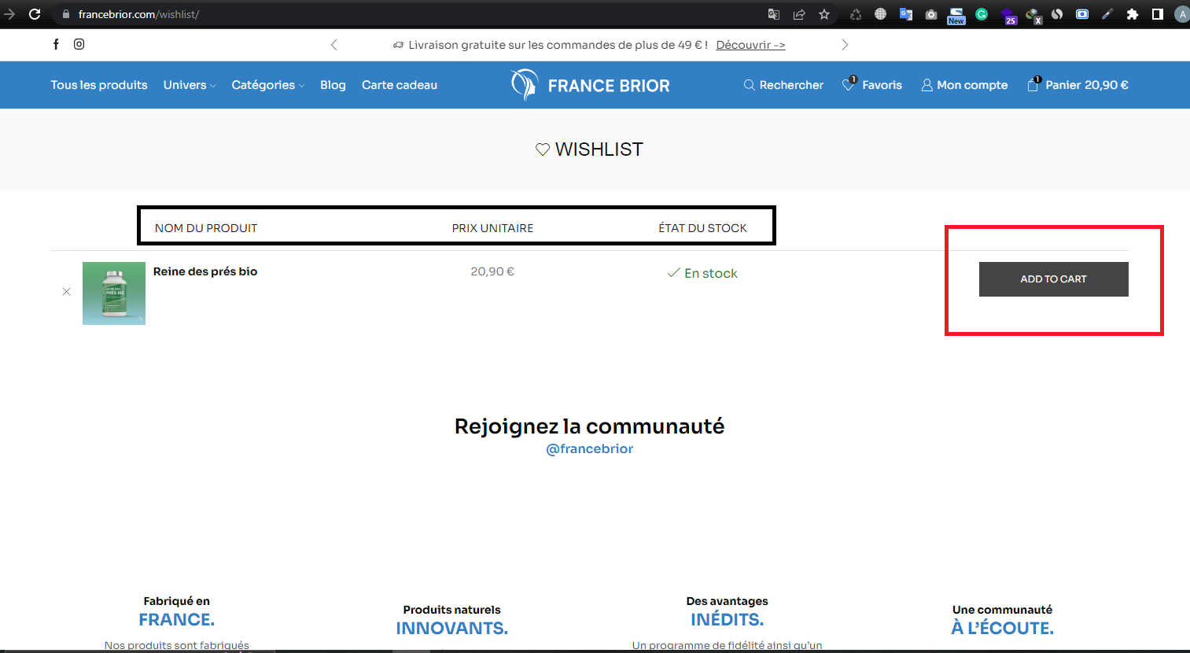Click the Des avantages INÉDITS. heading
Viewport: 1190px width, 653px height.
pyautogui.click(x=728, y=611)
